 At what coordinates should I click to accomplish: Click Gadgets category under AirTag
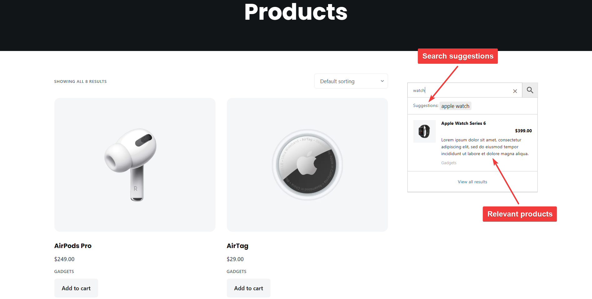pyautogui.click(x=236, y=271)
